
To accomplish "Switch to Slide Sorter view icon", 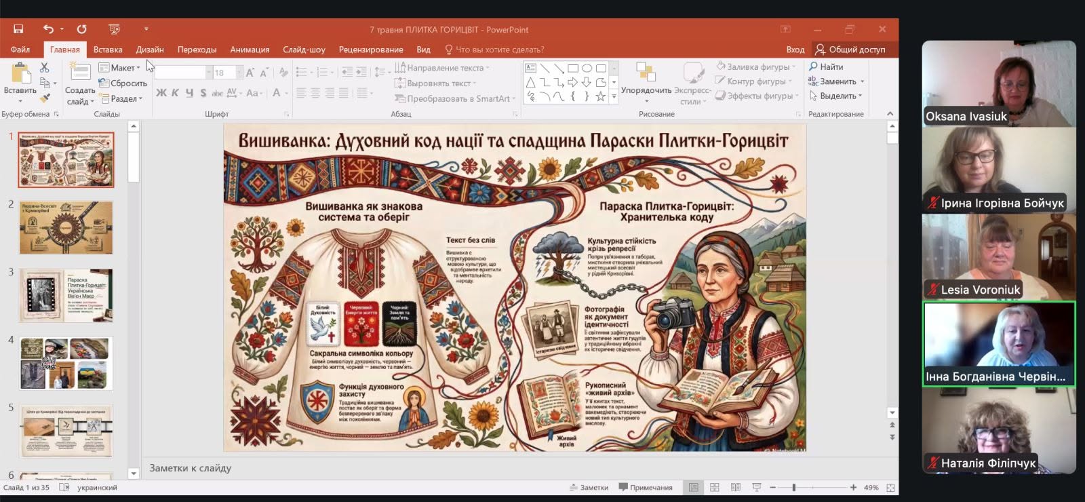I will coord(714,487).
